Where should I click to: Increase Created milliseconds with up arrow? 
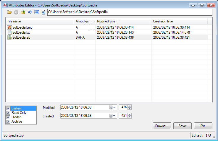[130, 114]
